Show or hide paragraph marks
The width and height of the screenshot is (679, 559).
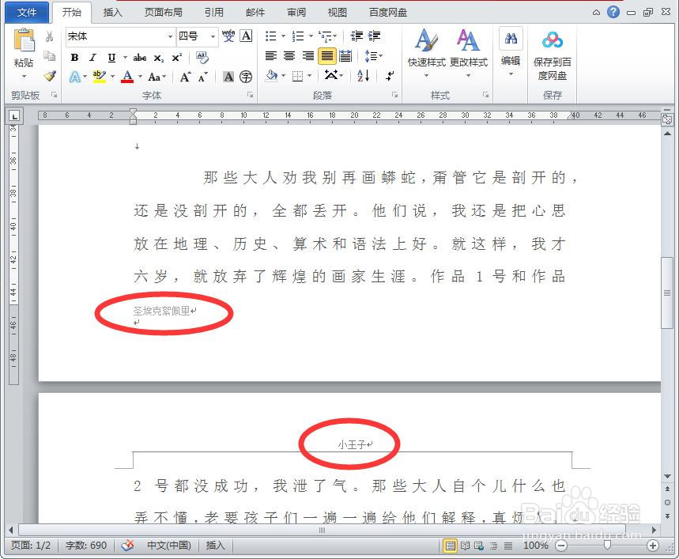click(390, 76)
